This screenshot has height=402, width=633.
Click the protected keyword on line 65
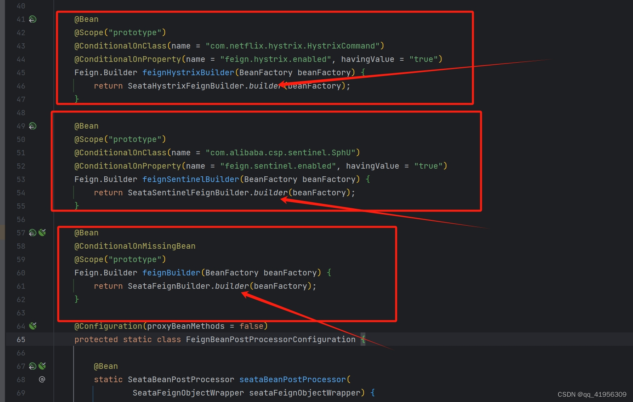pos(96,339)
